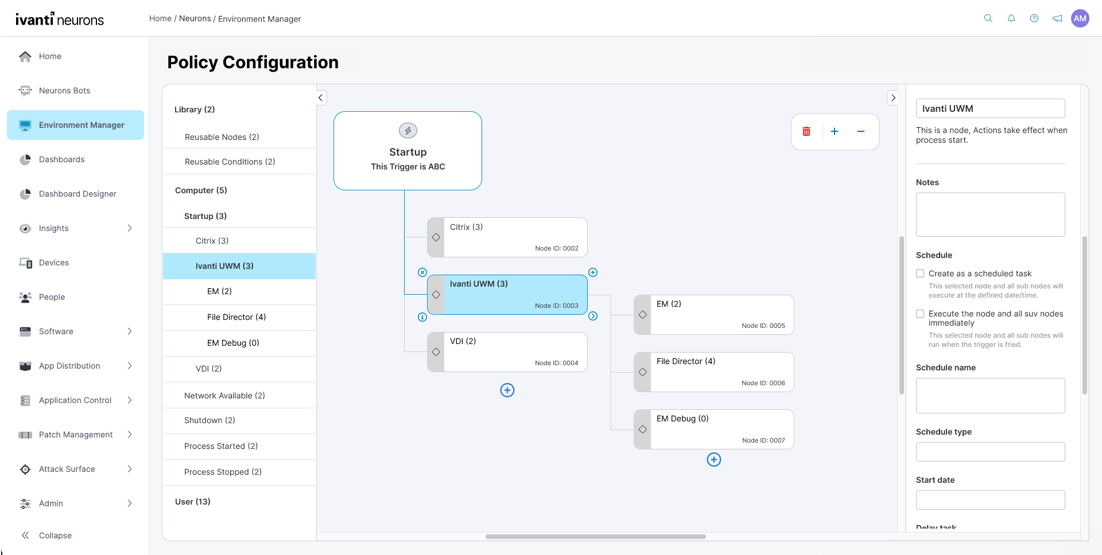This screenshot has height=555, width=1102.
Task: Expand the Application Control submenu chevron
Action: point(130,400)
